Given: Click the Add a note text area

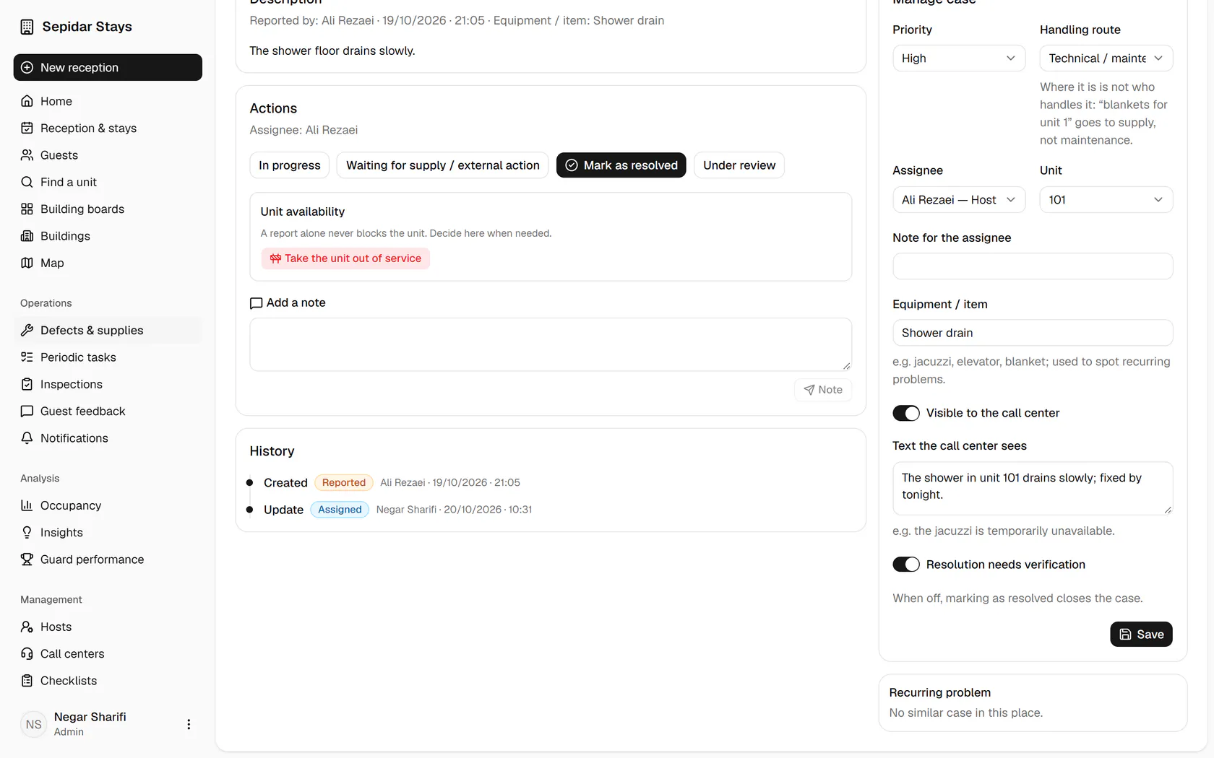Looking at the screenshot, I should pos(551,344).
